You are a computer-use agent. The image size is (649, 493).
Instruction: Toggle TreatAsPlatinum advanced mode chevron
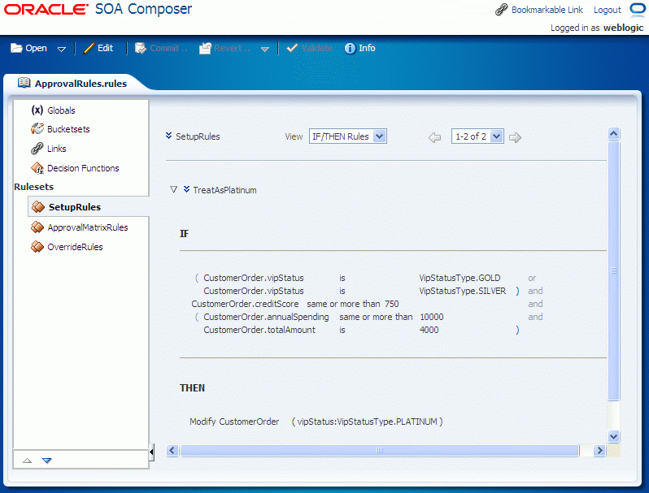coord(187,189)
